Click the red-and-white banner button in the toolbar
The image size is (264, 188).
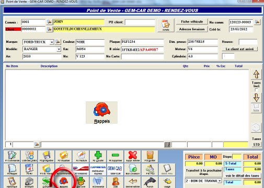[81, 169]
